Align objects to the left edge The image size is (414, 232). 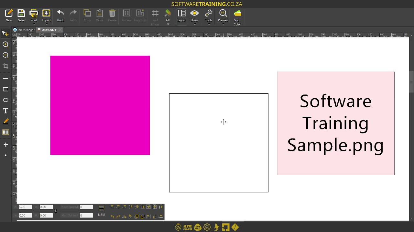112,207
